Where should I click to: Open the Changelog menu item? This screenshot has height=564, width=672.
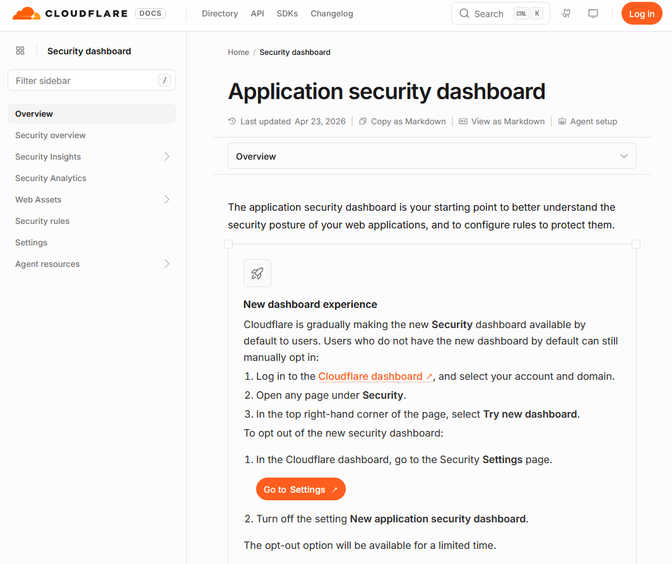[332, 14]
